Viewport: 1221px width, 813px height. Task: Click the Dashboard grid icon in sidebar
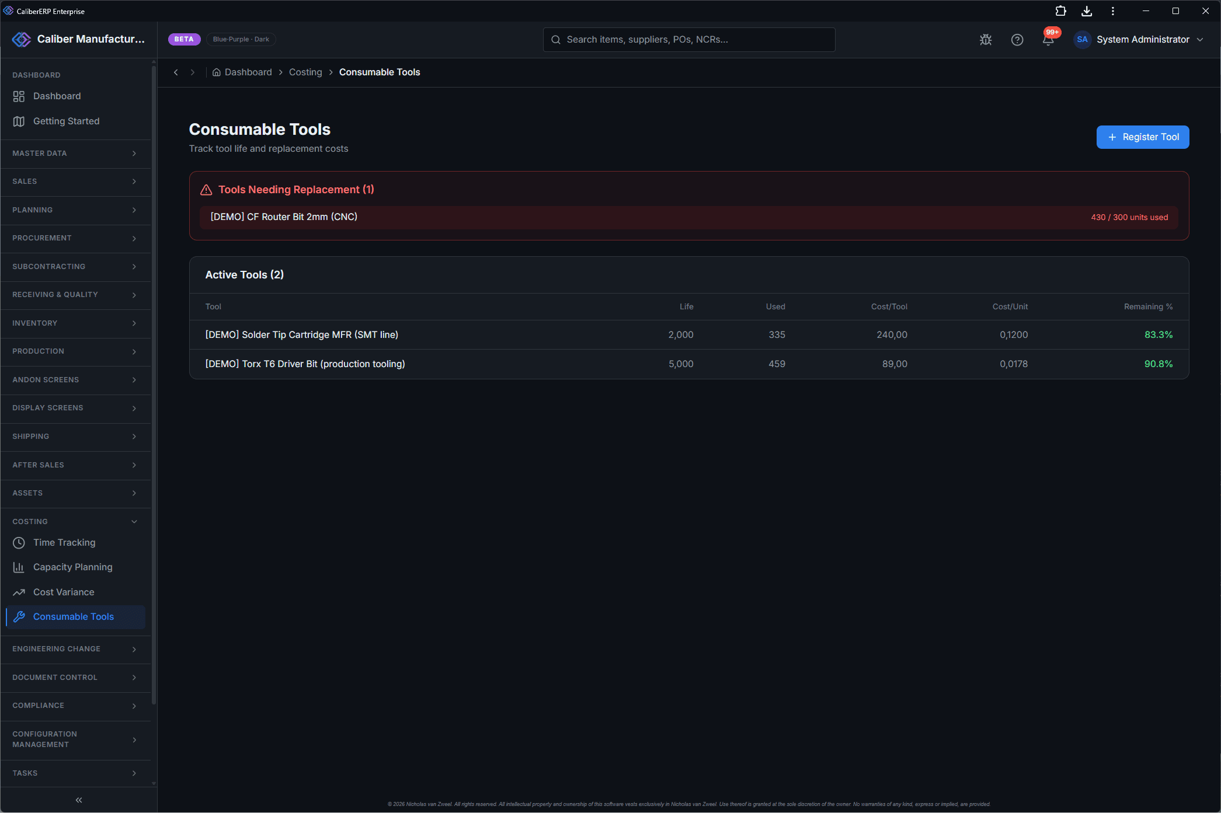click(x=19, y=96)
